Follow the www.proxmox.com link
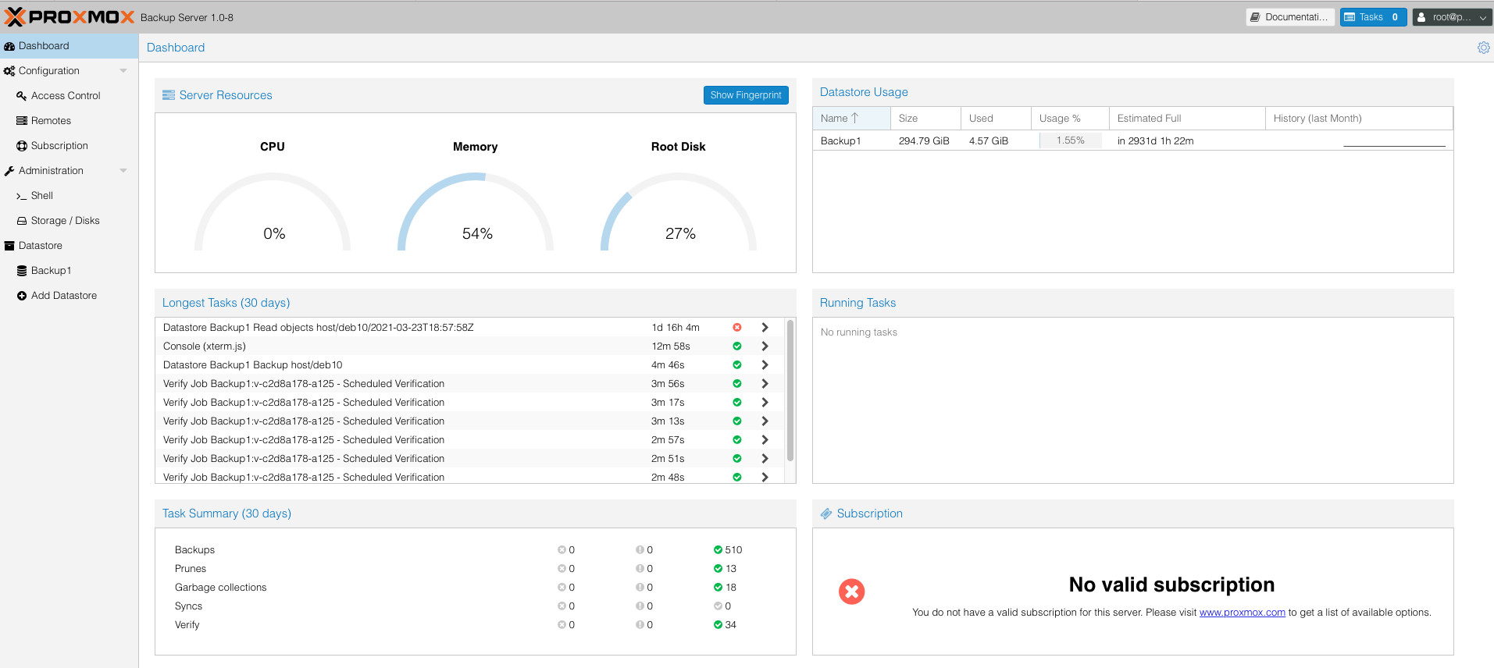This screenshot has width=1494, height=668. tap(1242, 613)
